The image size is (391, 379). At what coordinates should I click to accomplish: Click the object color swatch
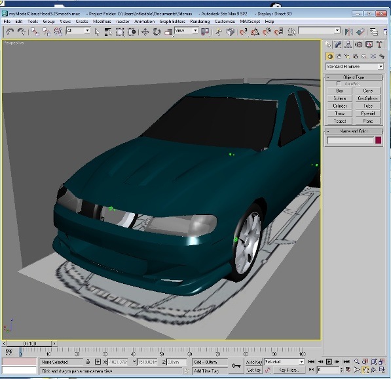click(379, 140)
